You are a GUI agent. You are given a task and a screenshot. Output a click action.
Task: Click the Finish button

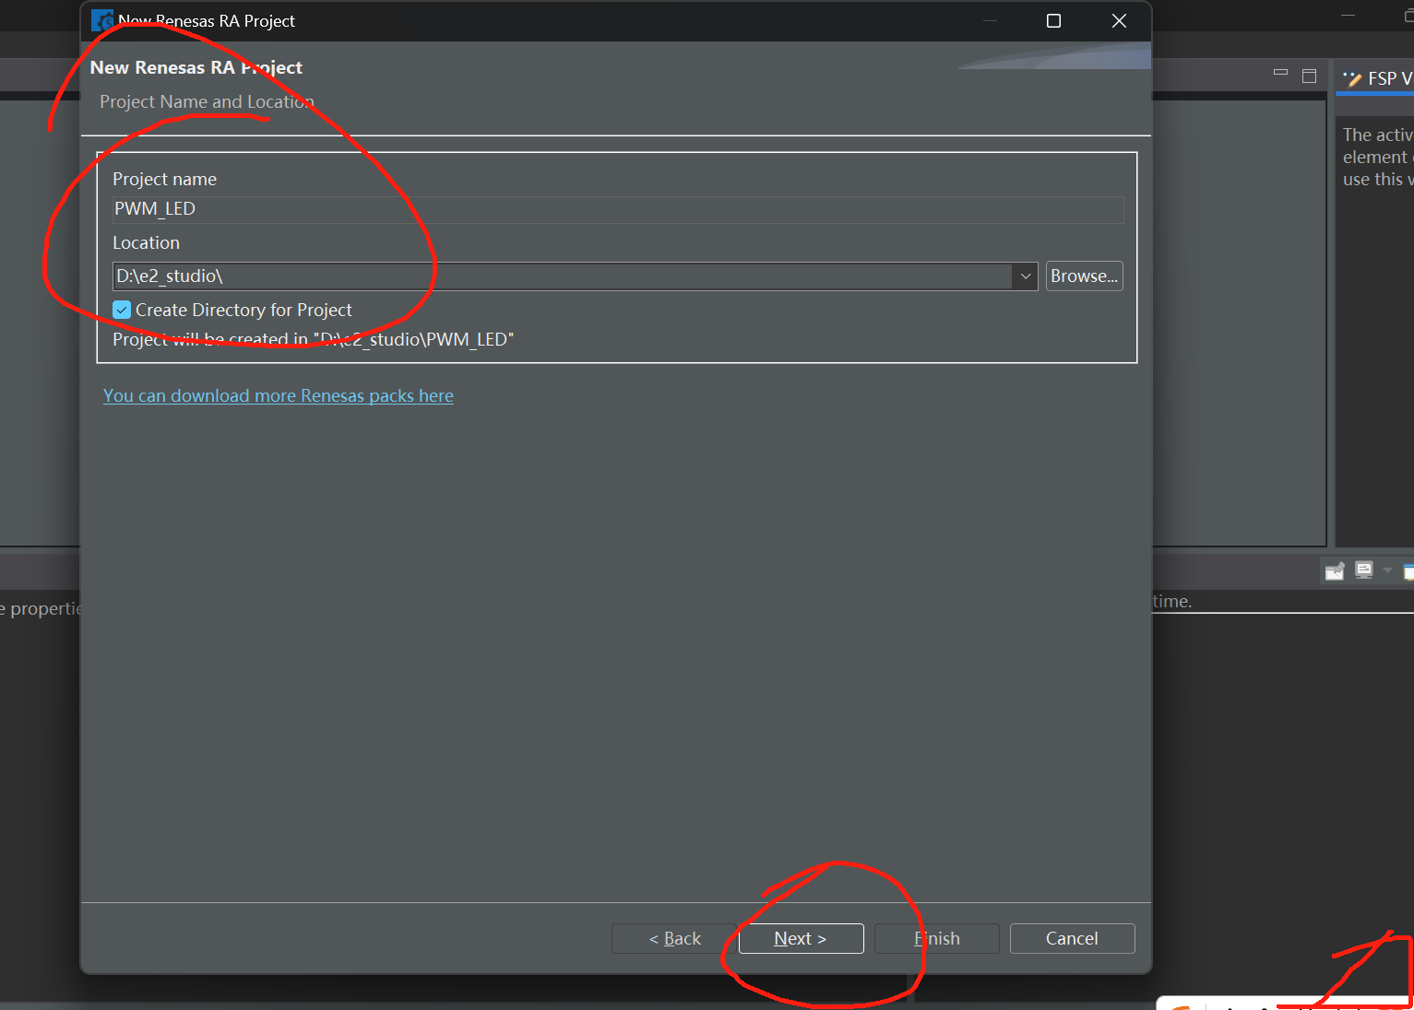(936, 938)
